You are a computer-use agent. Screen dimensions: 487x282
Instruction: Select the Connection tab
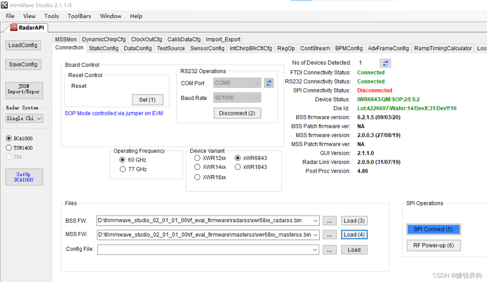(x=69, y=48)
